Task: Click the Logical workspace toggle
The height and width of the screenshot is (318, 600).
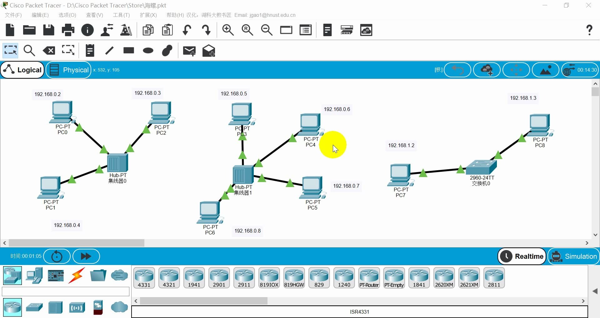Action: (22, 70)
